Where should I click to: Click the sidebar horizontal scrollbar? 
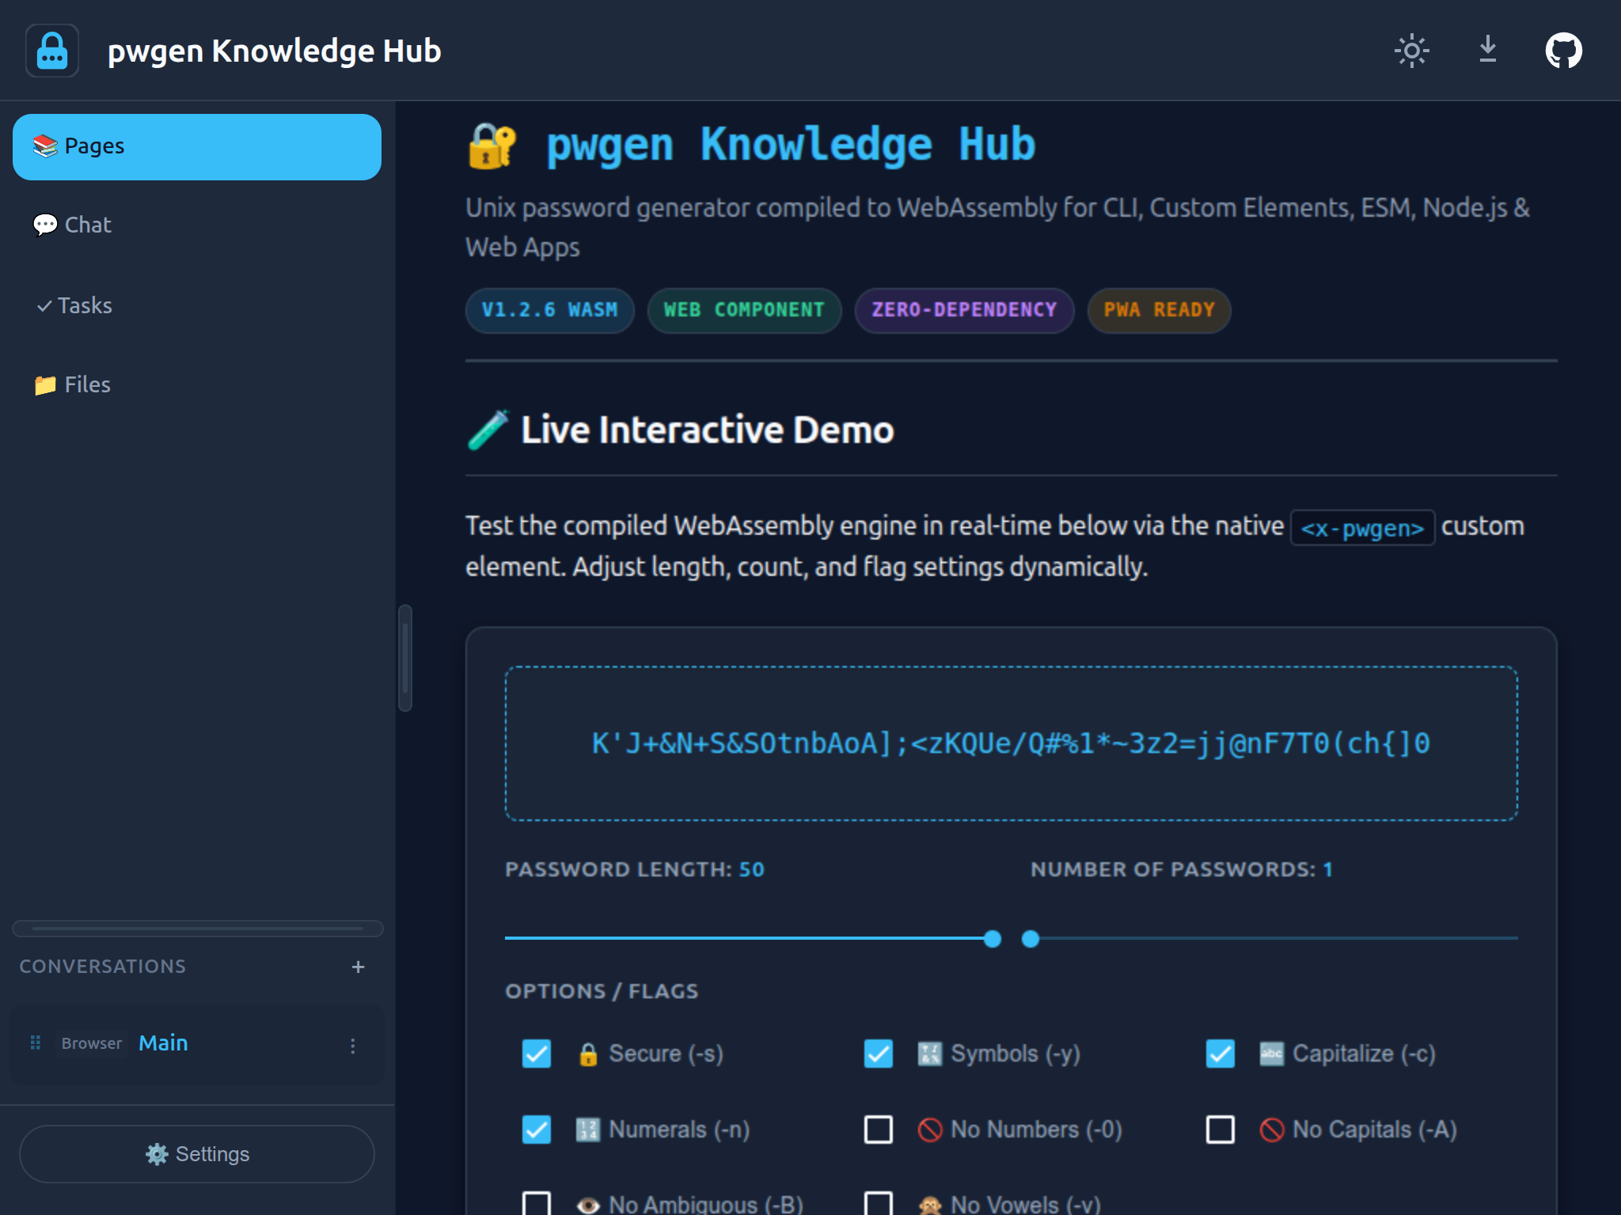[x=197, y=929]
